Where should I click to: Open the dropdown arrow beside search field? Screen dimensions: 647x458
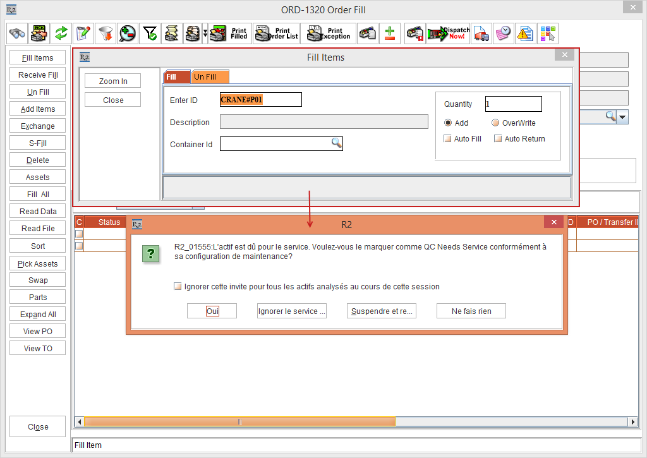pos(622,117)
